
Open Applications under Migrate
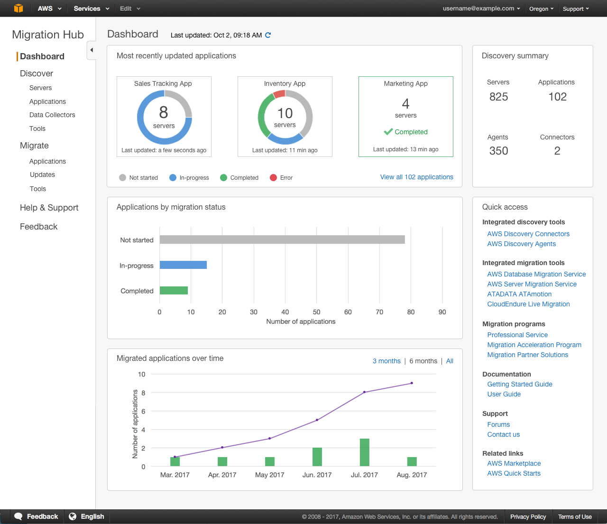pyautogui.click(x=47, y=161)
